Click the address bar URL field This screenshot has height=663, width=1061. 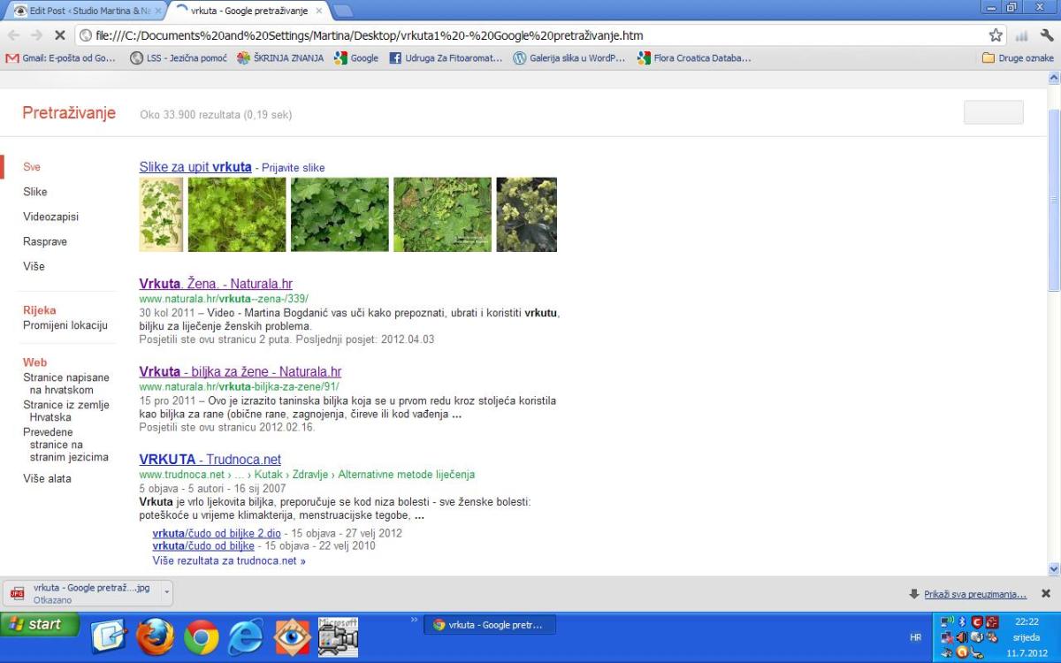pyautogui.click(x=530, y=35)
